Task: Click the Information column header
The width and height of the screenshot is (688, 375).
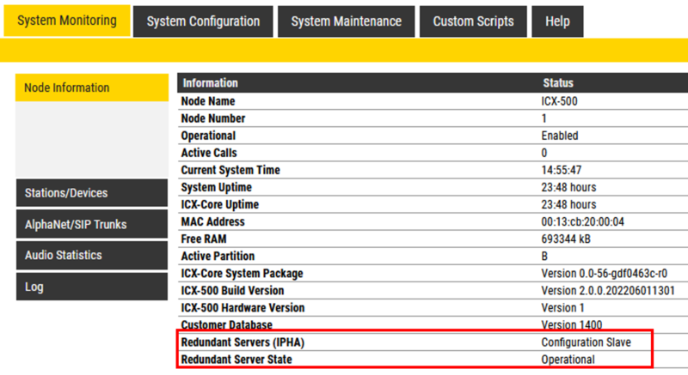Action: [211, 83]
